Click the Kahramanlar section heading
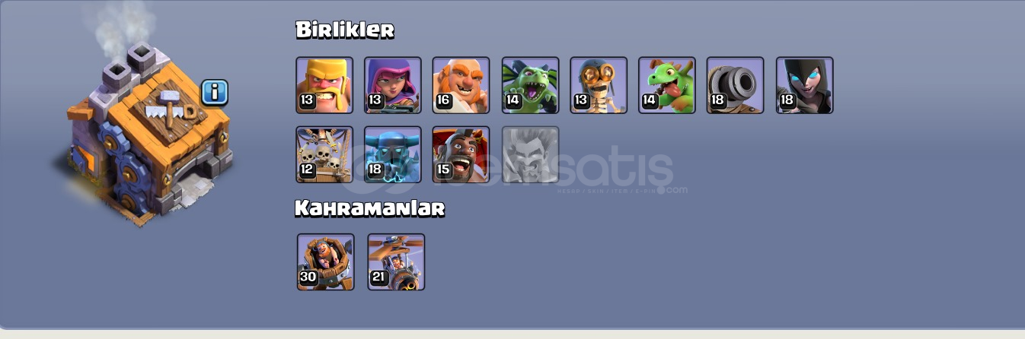Image resolution: width=1025 pixels, height=339 pixels. tap(370, 208)
